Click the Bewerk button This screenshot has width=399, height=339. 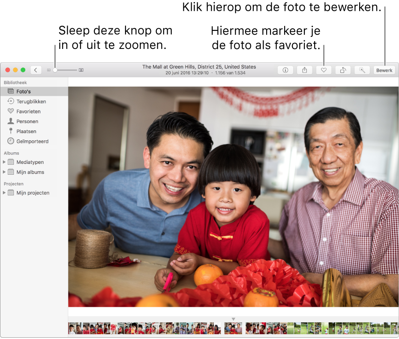coord(384,70)
